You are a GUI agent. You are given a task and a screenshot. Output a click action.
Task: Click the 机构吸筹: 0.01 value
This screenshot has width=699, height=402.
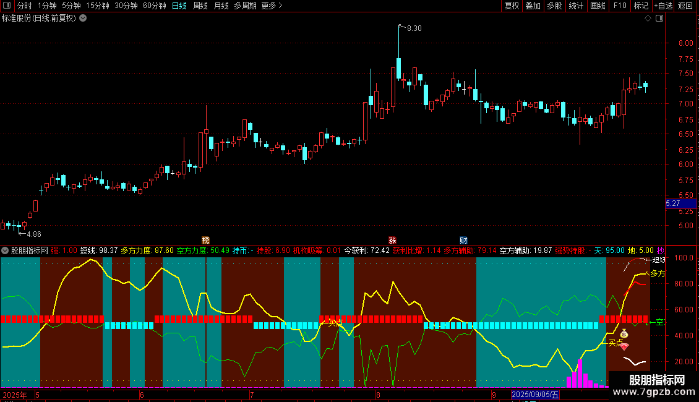click(317, 250)
